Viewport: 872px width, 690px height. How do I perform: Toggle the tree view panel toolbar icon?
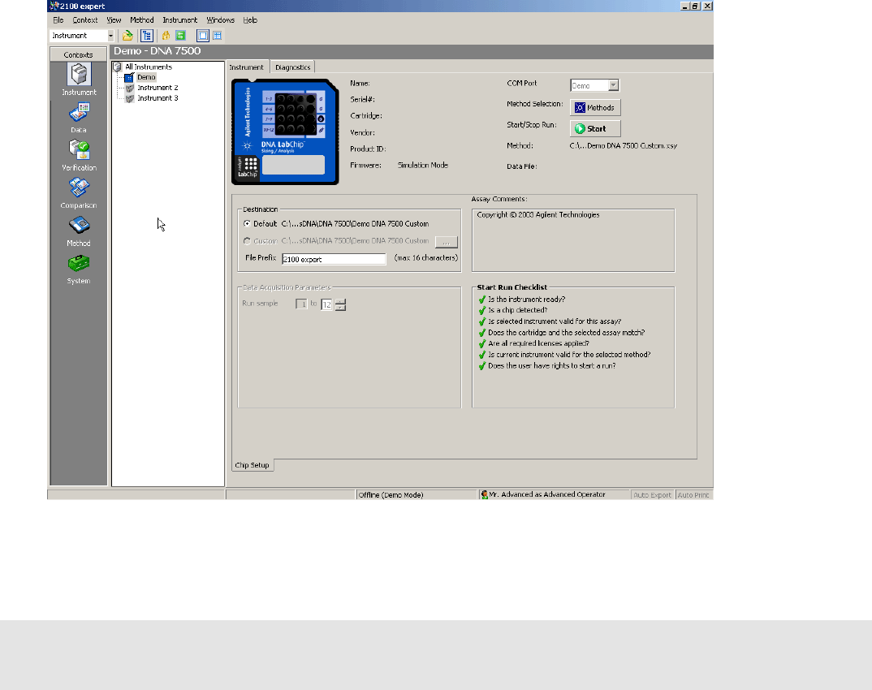(147, 36)
